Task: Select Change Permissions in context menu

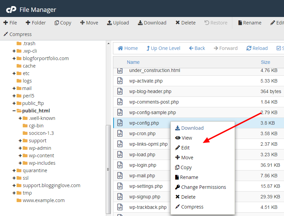Action: point(203,187)
